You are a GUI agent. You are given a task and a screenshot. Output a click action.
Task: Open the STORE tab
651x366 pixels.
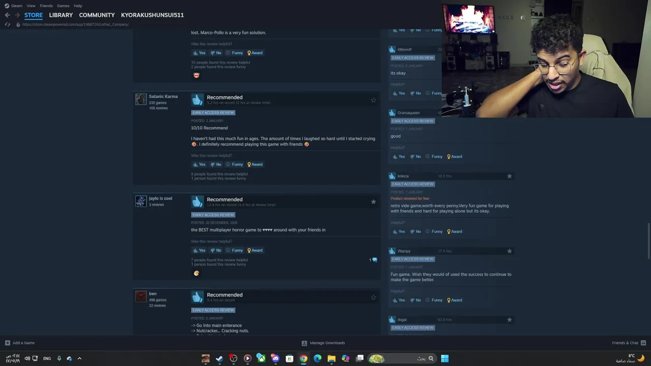point(34,15)
